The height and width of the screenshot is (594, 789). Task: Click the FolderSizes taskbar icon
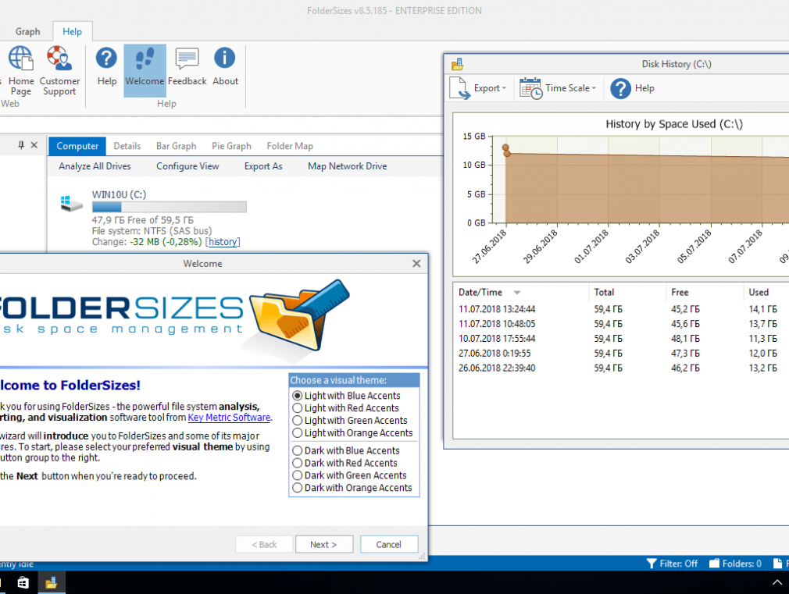[52, 582]
